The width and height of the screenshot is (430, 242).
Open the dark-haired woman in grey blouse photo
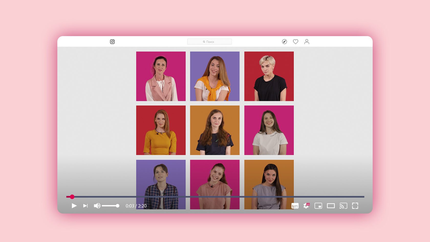(x=269, y=184)
